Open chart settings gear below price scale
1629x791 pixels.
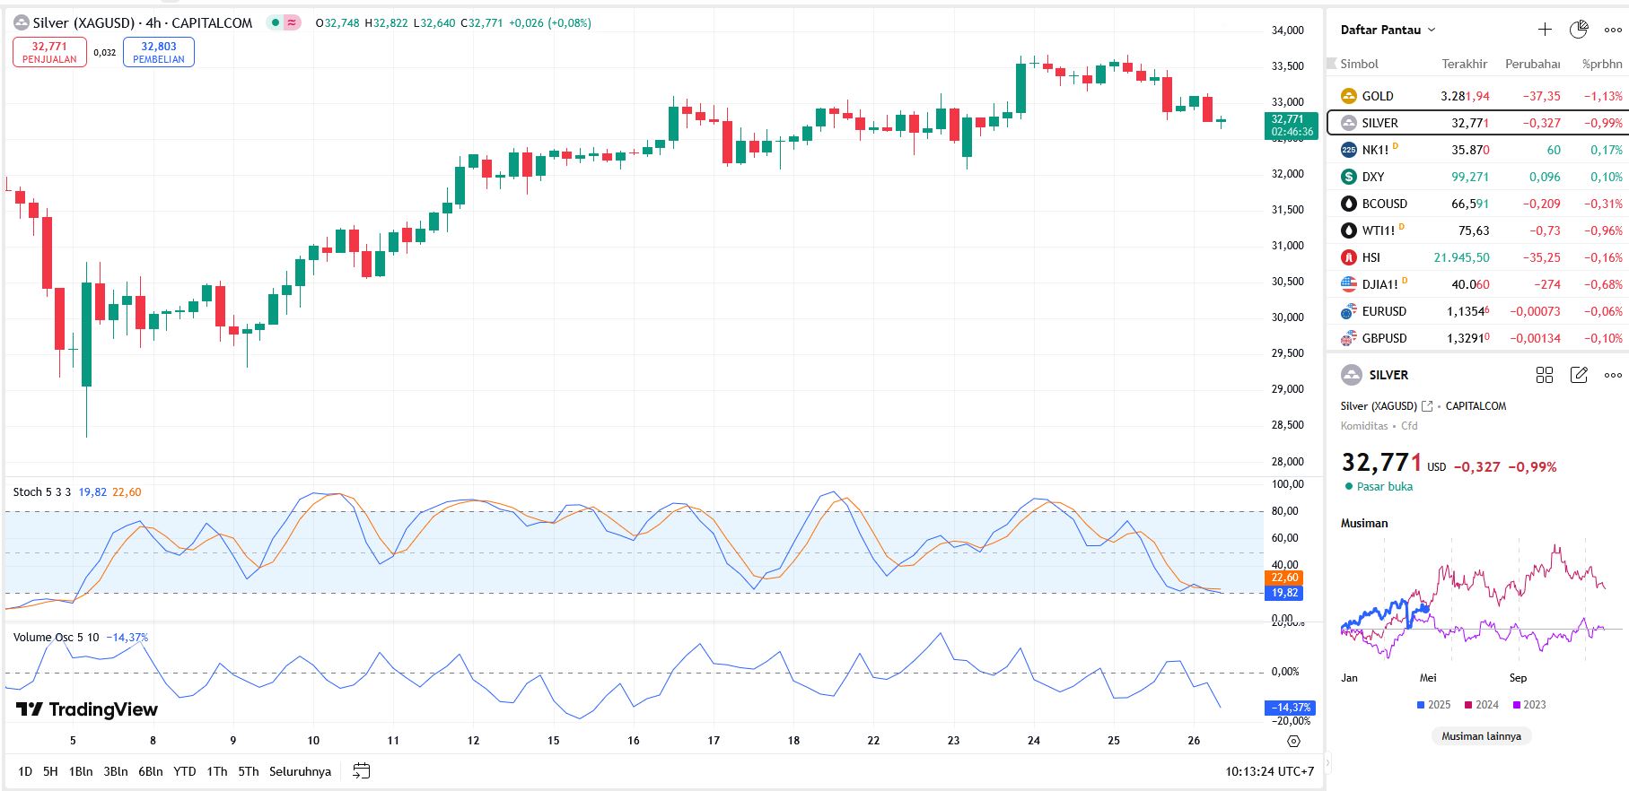[1293, 741]
